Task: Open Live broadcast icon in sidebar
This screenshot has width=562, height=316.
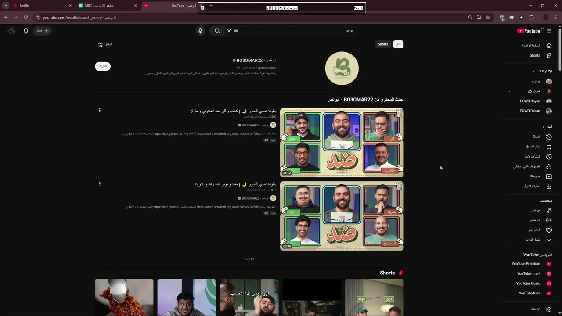Action: click(549, 220)
